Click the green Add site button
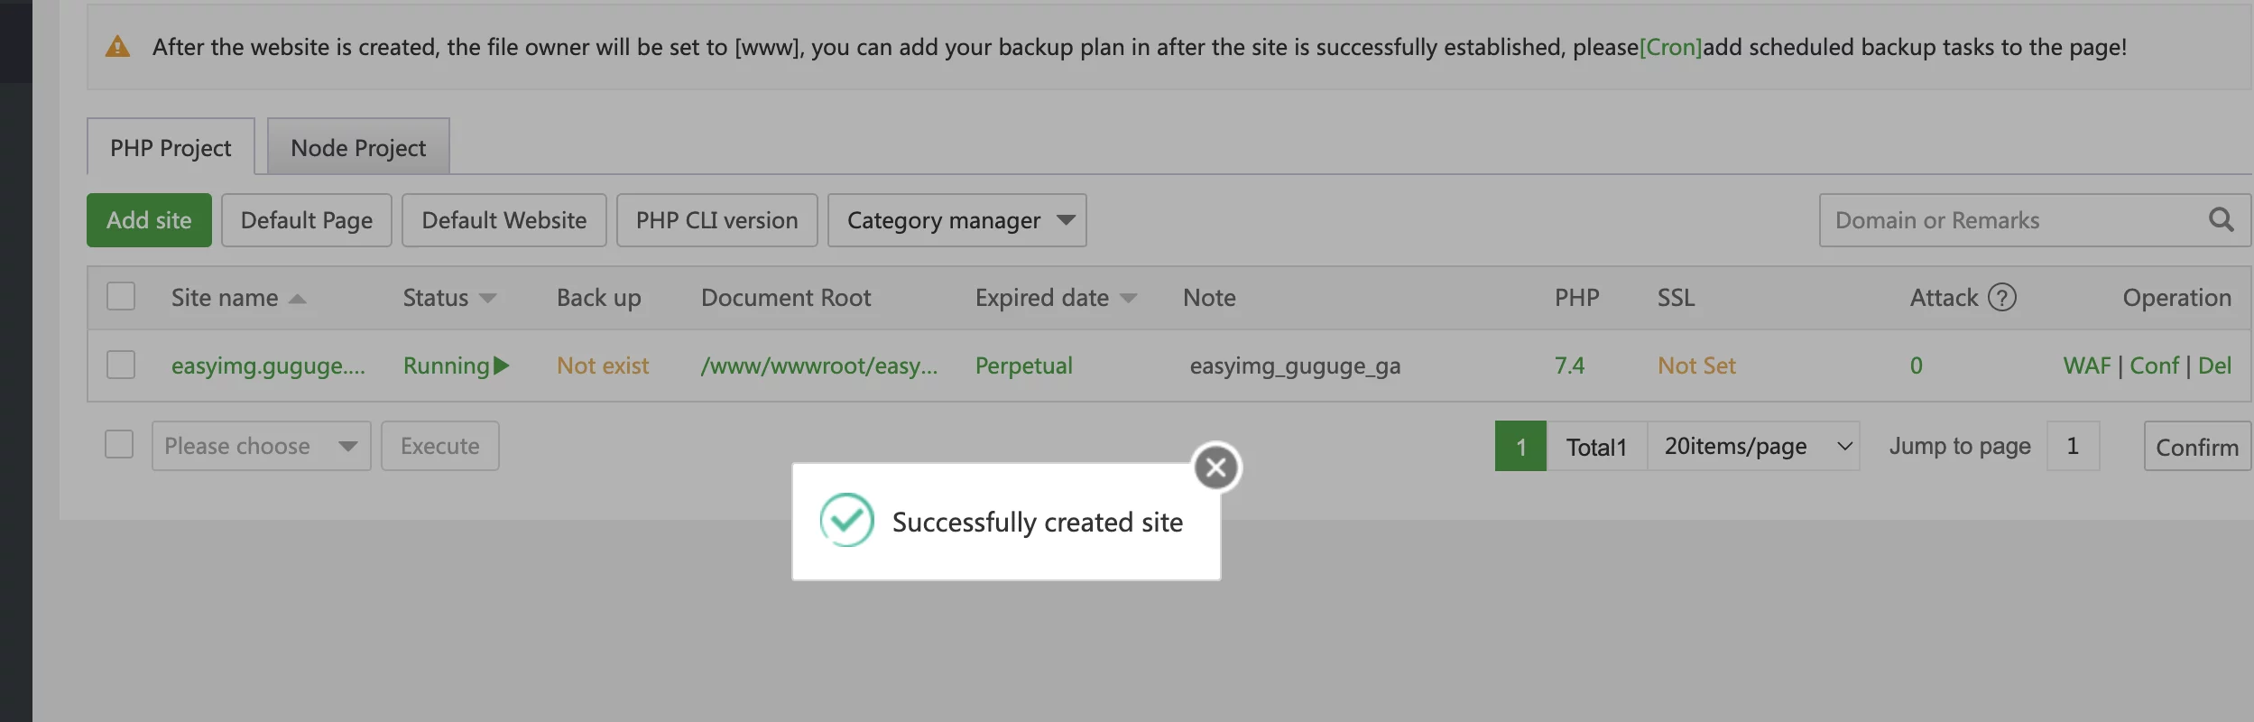The height and width of the screenshot is (722, 2254). (149, 220)
